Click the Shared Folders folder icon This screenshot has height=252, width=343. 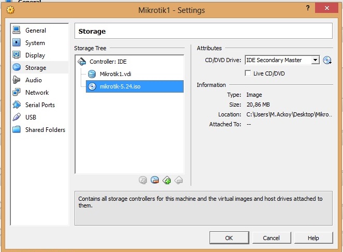coord(17,129)
